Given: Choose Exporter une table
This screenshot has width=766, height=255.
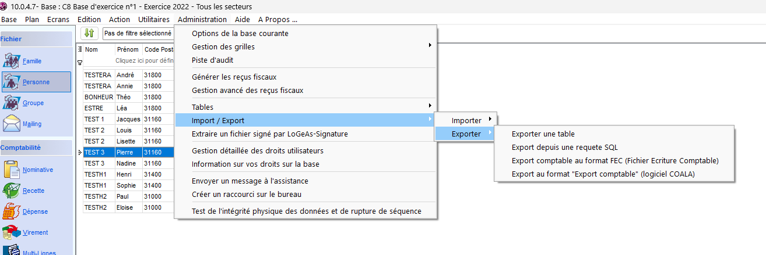Looking at the screenshot, I should 543,134.
